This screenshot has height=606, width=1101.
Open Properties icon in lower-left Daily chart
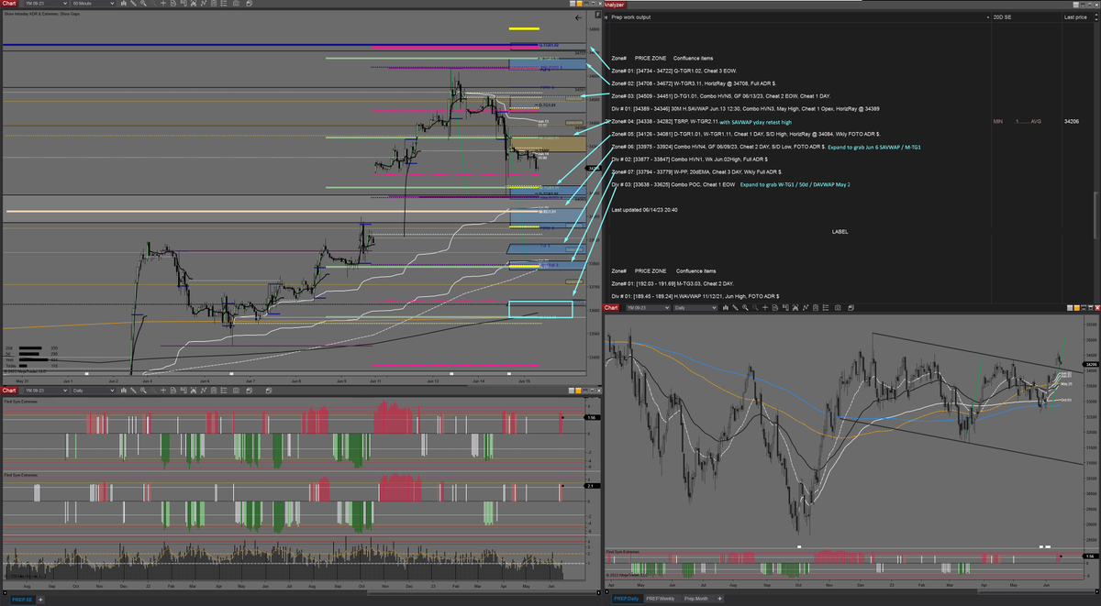[x=223, y=391]
